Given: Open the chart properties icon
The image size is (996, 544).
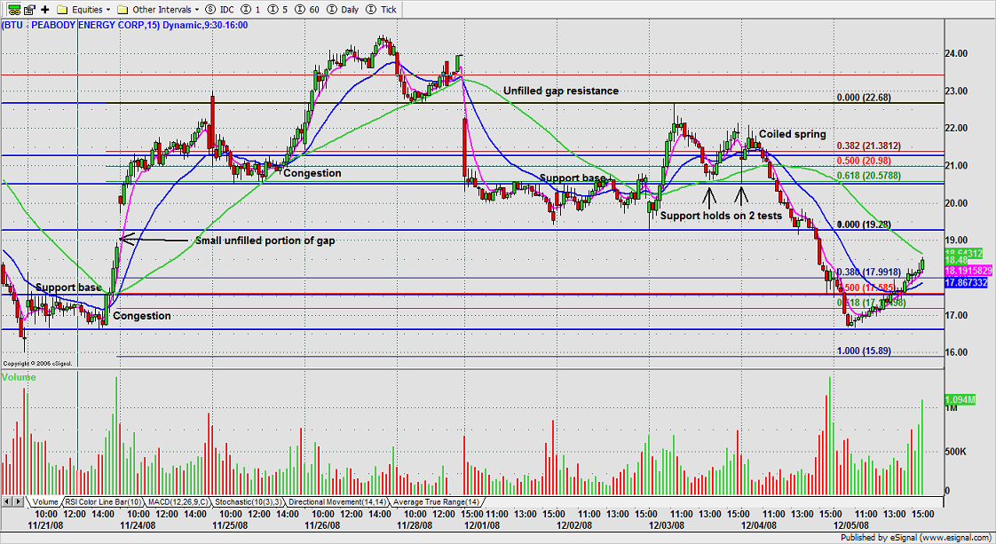Looking at the screenshot, I should pyautogui.click(x=29, y=10).
